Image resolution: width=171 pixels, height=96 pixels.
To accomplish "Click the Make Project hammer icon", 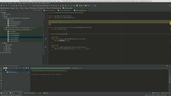I will [29, 6].
